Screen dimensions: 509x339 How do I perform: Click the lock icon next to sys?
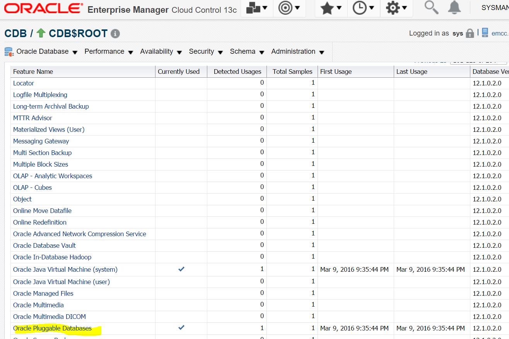(470, 33)
